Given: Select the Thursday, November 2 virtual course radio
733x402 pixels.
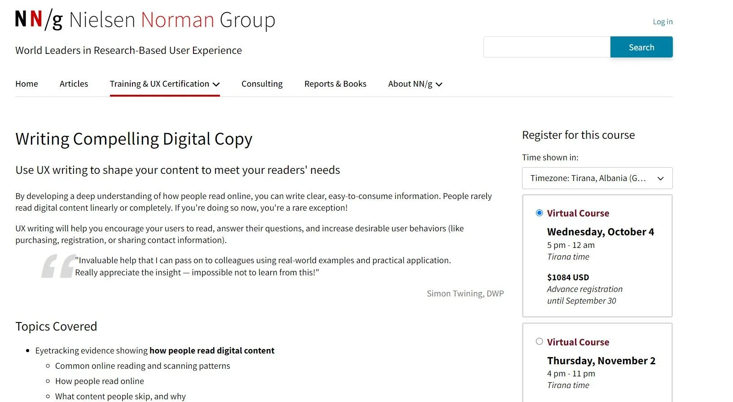Looking at the screenshot, I should 539,341.
